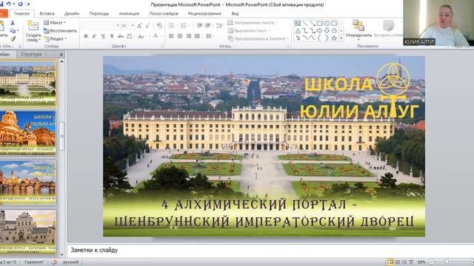Screen dimensions: 474x266
Task: Click the slide thumbnail pane scrollbar
Action: tap(62, 136)
